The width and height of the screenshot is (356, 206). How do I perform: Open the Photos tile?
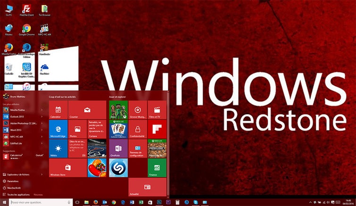78,129
